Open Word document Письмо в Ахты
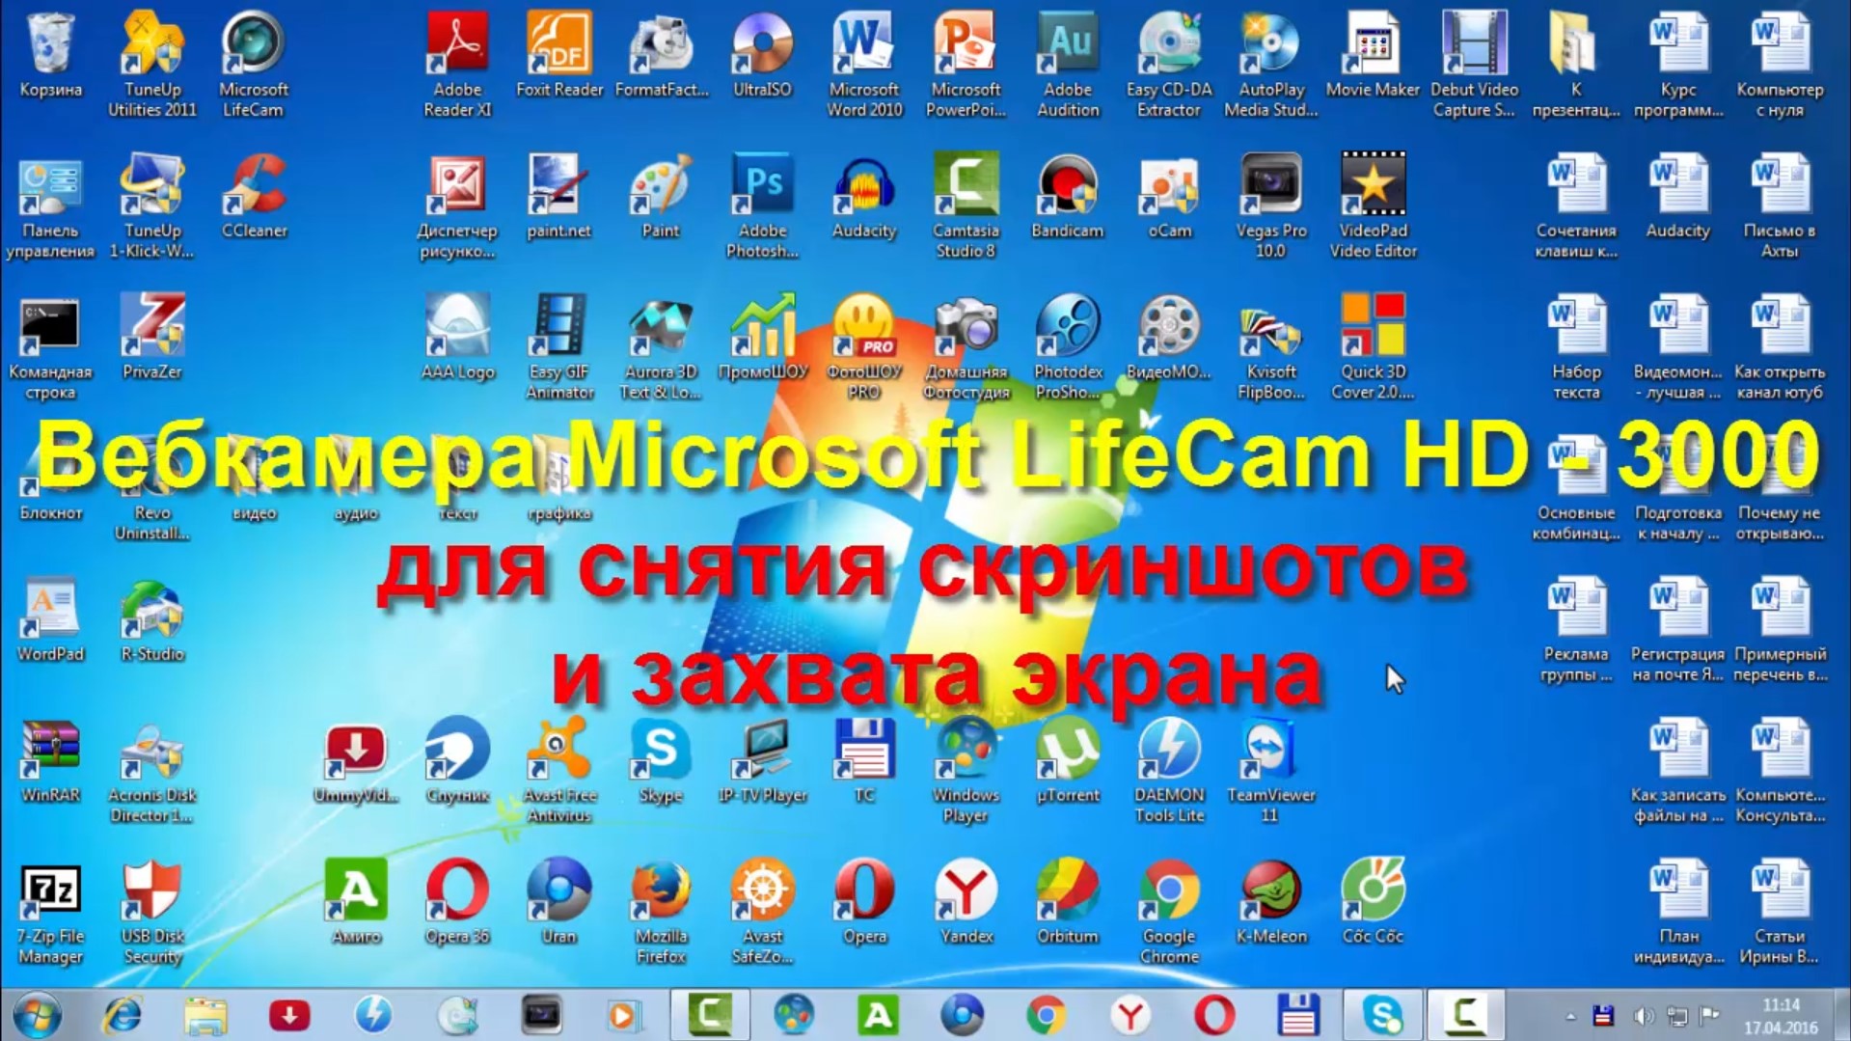Viewport: 1851px width, 1041px height. pyautogui.click(x=1780, y=205)
